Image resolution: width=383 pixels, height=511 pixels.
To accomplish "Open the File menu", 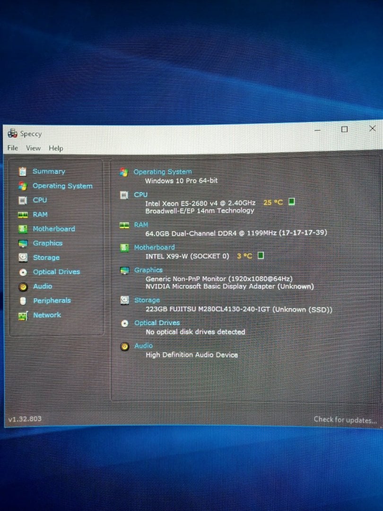I will coord(13,148).
